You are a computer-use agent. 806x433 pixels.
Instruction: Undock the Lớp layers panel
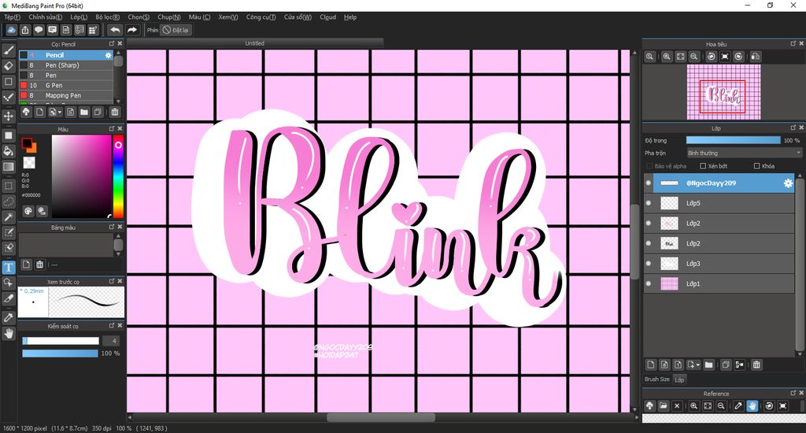793,128
